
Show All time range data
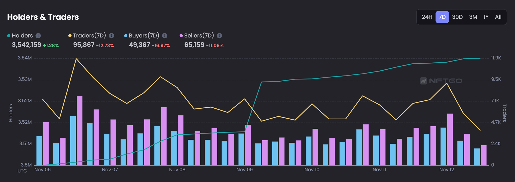pyautogui.click(x=498, y=17)
